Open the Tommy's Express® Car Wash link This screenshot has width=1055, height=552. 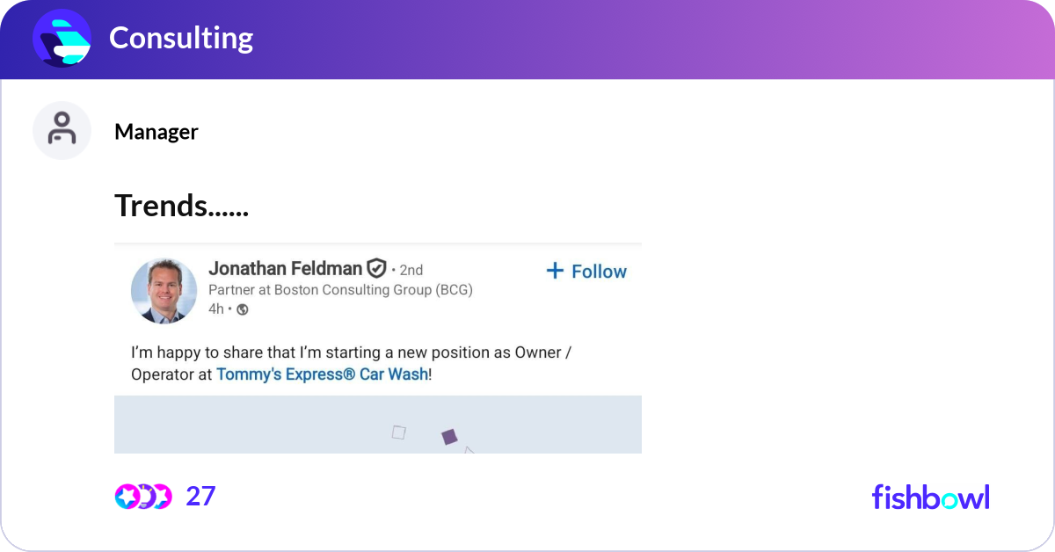tap(322, 374)
